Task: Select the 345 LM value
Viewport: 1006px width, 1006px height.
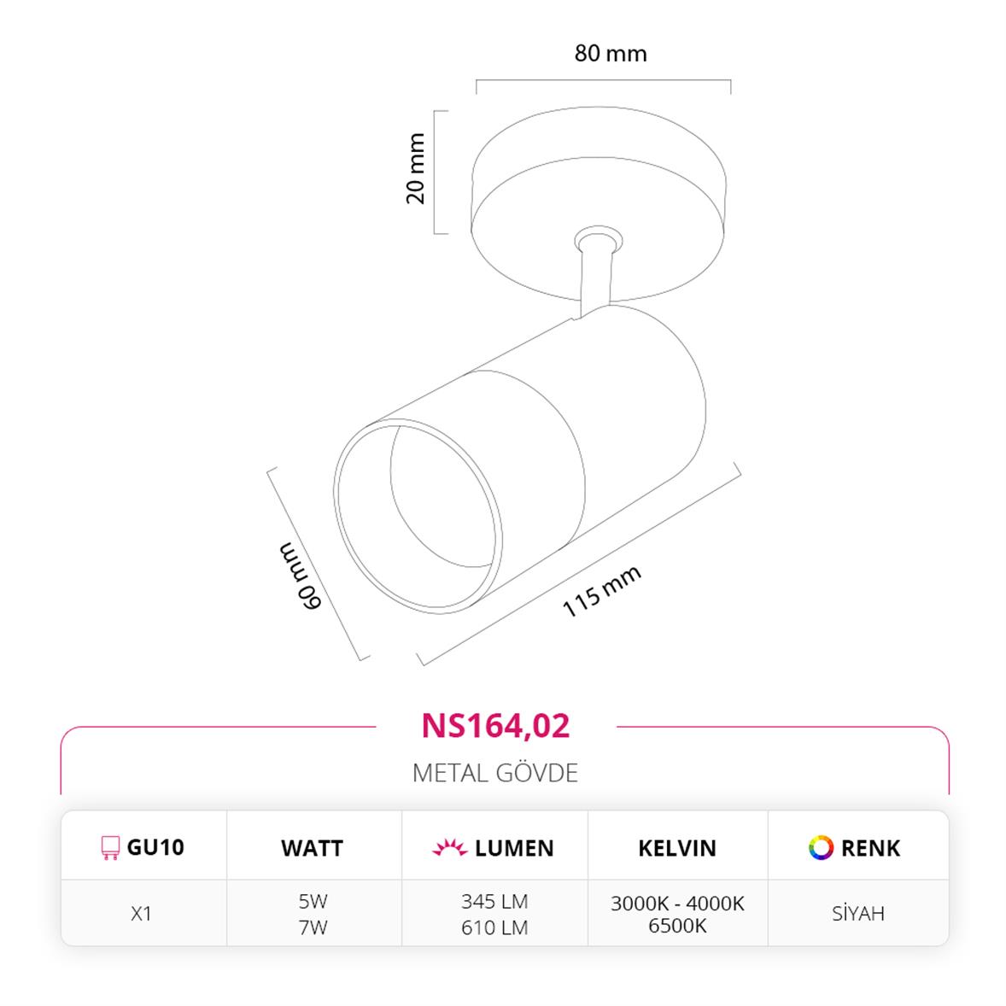Action: [x=494, y=901]
